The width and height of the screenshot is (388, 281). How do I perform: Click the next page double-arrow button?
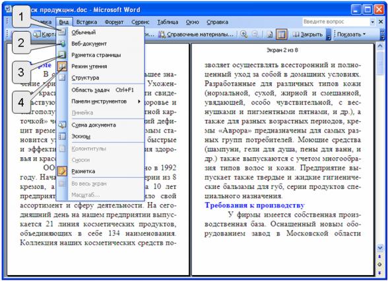click(379, 272)
